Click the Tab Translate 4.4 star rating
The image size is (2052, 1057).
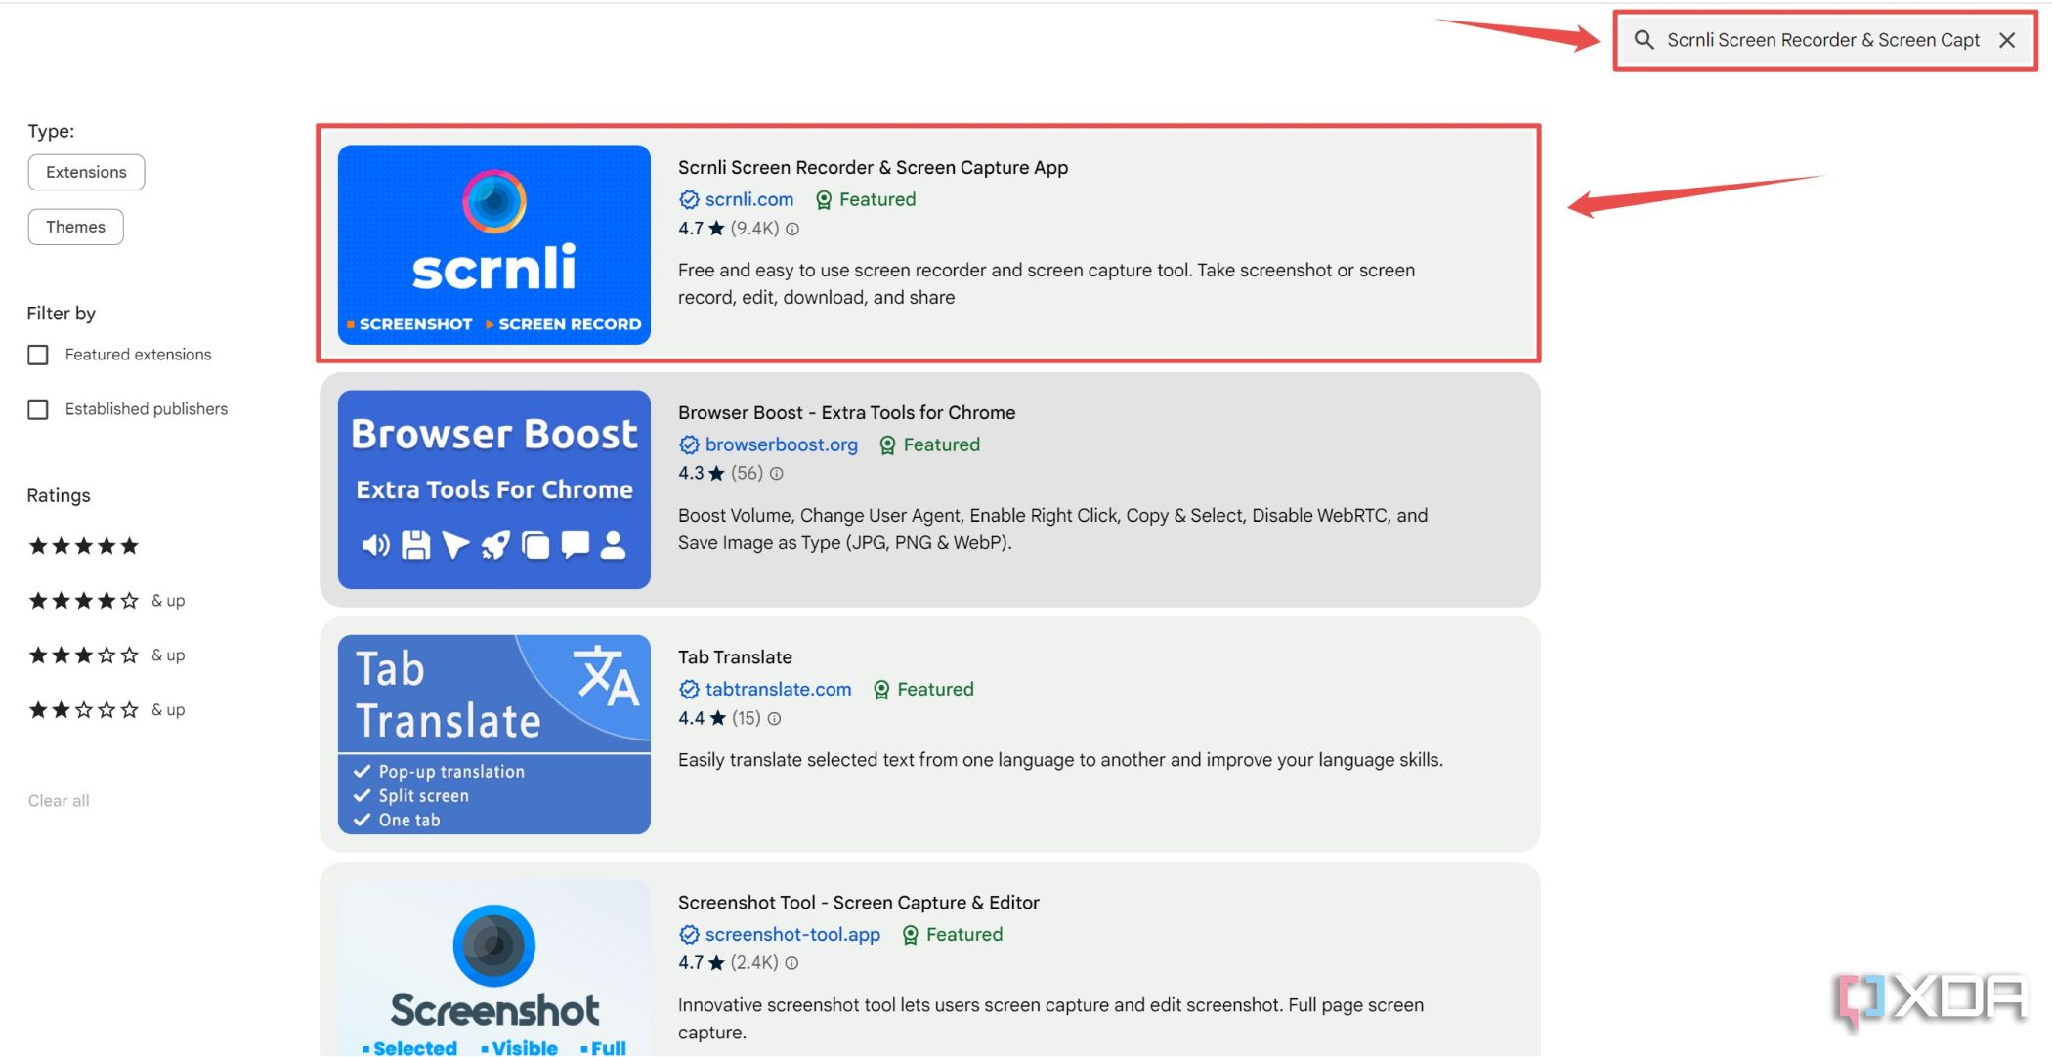pyautogui.click(x=702, y=719)
